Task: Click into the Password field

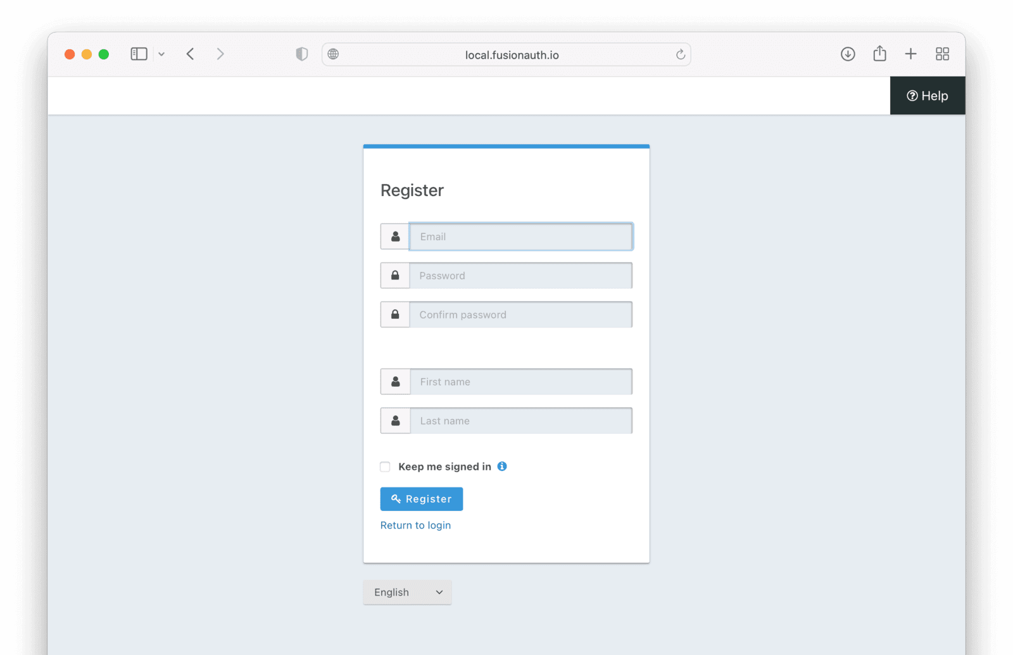Action: click(x=520, y=276)
